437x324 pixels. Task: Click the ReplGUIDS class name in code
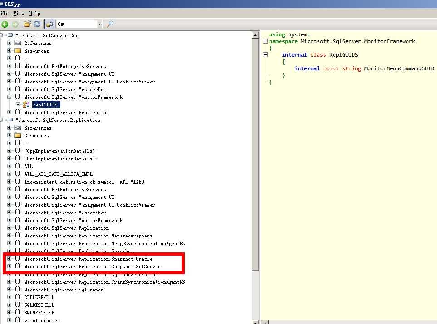344,55
